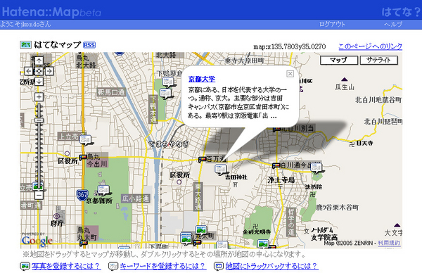Screen dimensions: 422x273
Task: Click the 浄土寺局 map label
Action: (x=281, y=180)
